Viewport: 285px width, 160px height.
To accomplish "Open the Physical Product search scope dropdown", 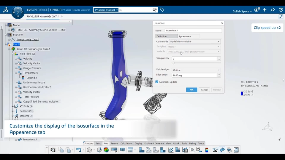I will point(106,10).
